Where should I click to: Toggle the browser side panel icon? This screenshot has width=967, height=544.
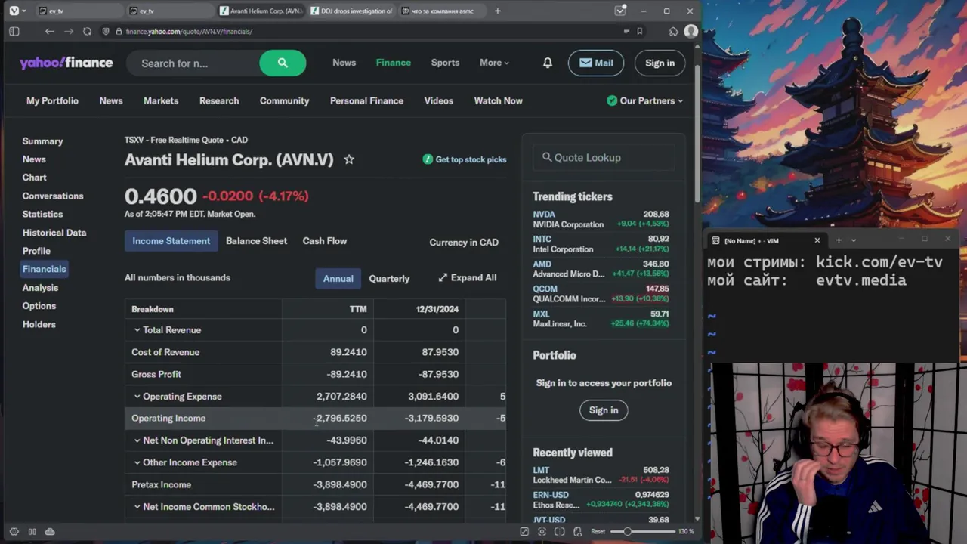click(x=14, y=31)
